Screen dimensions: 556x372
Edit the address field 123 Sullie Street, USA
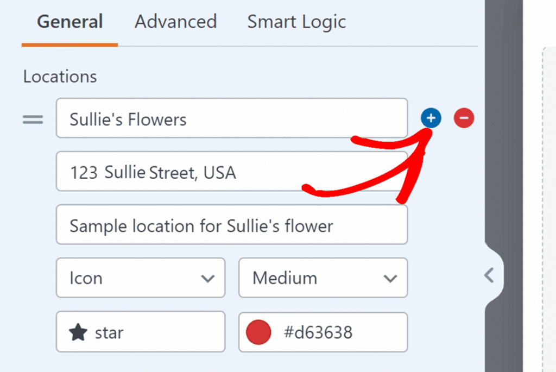pos(232,172)
